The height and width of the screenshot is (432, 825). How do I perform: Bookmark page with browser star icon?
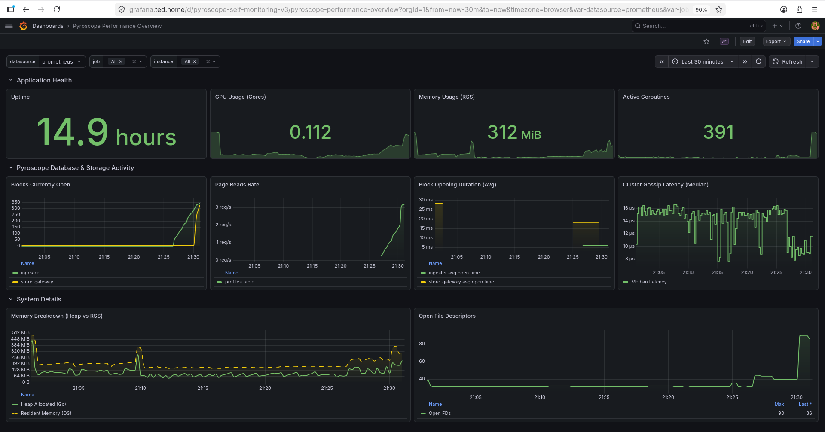(x=719, y=9)
